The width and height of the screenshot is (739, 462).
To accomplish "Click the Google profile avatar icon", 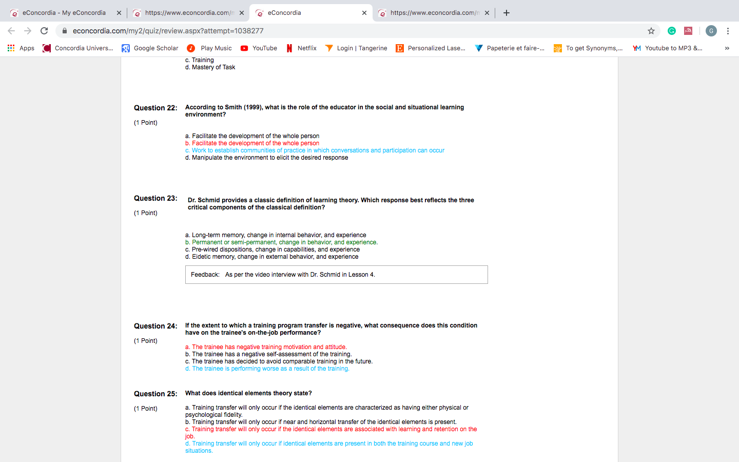I will [711, 31].
